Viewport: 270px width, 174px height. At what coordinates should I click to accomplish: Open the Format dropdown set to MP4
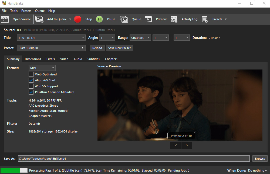click(42, 68)
